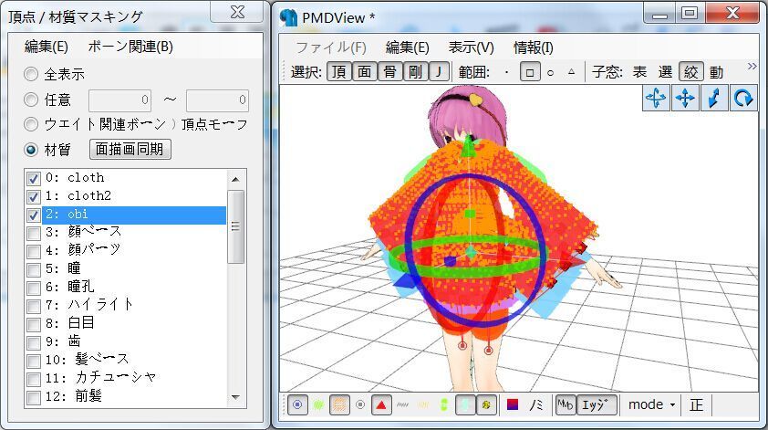Toggle the MMD render mode icon

tap(565, 404)
